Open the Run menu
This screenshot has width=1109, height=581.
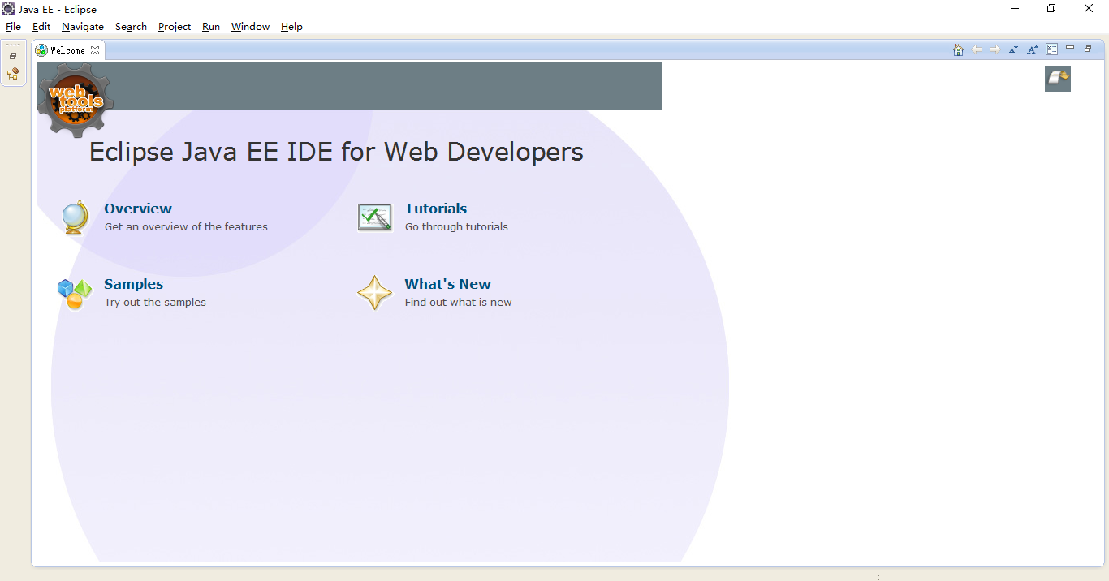pyautogui.click(x=211, y=27)
